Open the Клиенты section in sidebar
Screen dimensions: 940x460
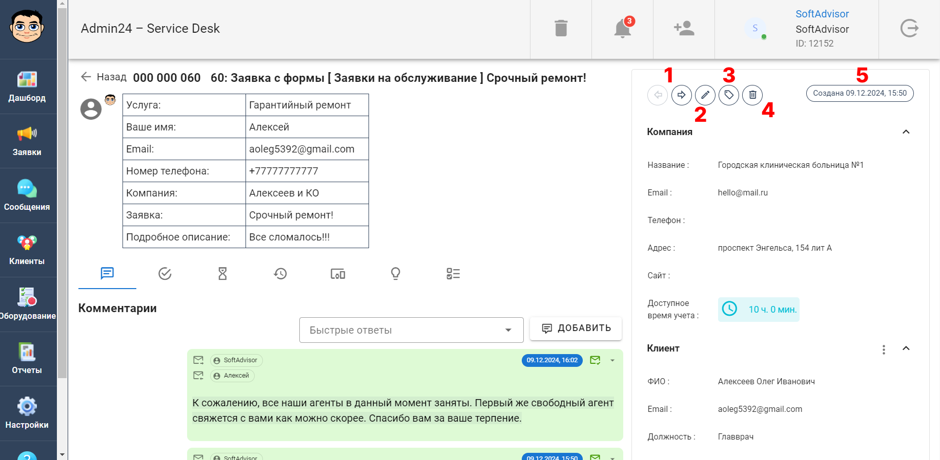pos(27,250)
